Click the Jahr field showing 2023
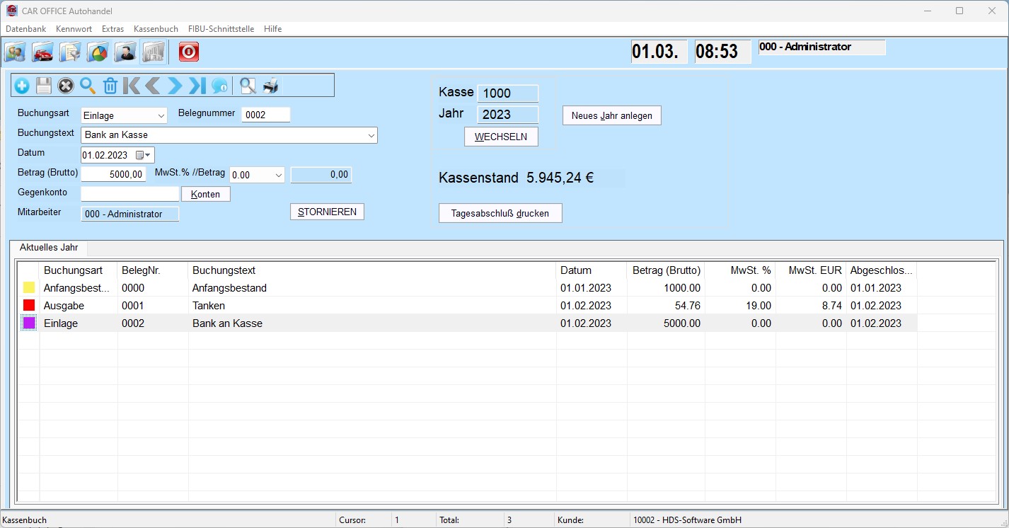Screen dimensions: 1009x528 point(508,115)
